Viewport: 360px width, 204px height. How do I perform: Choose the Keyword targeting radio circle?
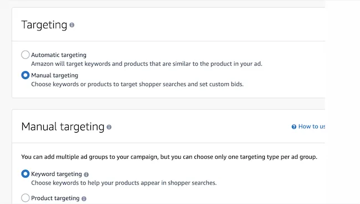point(25,174)
